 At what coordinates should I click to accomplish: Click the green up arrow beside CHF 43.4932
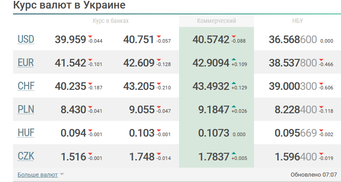coord(233,83)
